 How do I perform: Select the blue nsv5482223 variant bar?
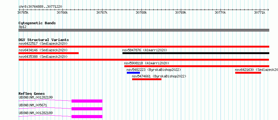(133, 73)
